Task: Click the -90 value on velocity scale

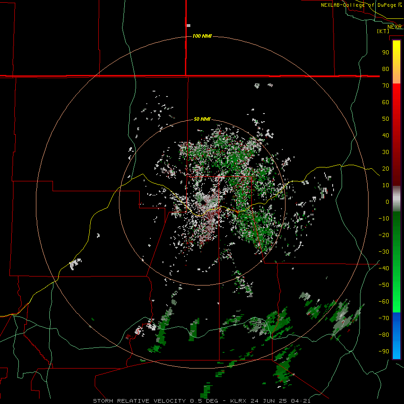Action: click(384, 351)
